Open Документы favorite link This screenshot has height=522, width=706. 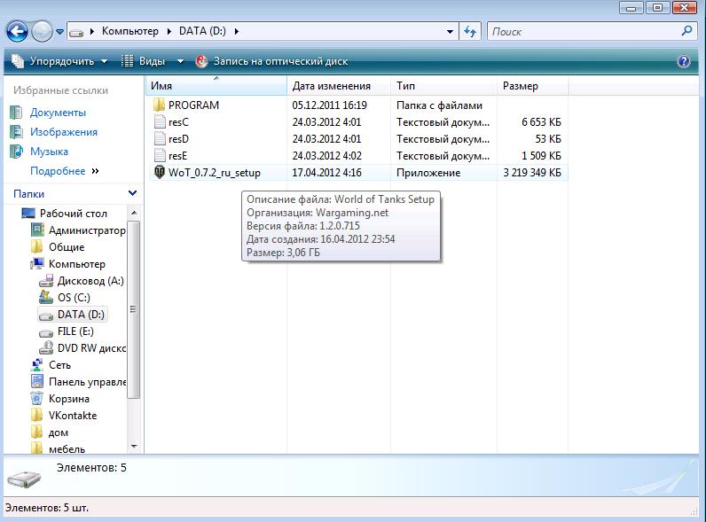pyautogui.click(x=58, y=113)
